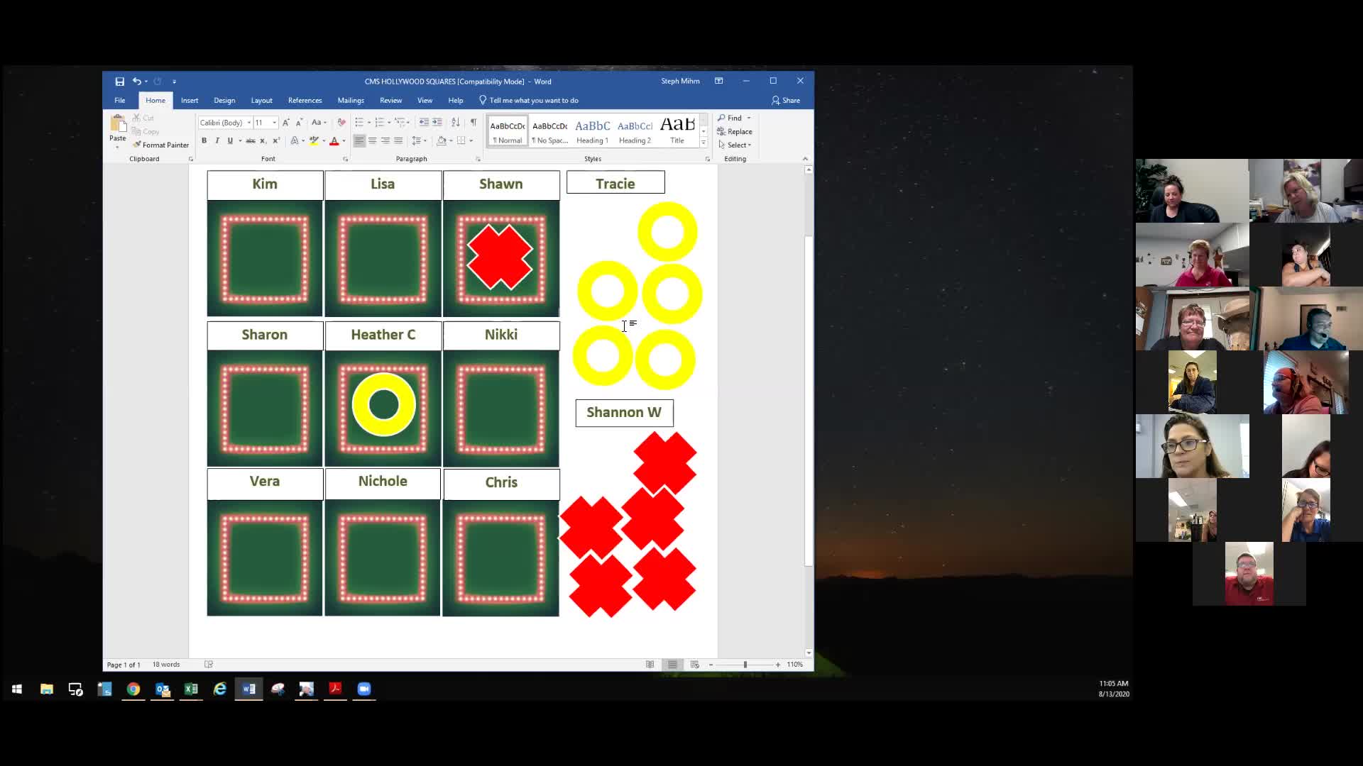The width and height of the screenshot is (1363, 766).
Task: Open the Mailings ribbon tab
Action: pyautogui.click(x=351, y=100)
